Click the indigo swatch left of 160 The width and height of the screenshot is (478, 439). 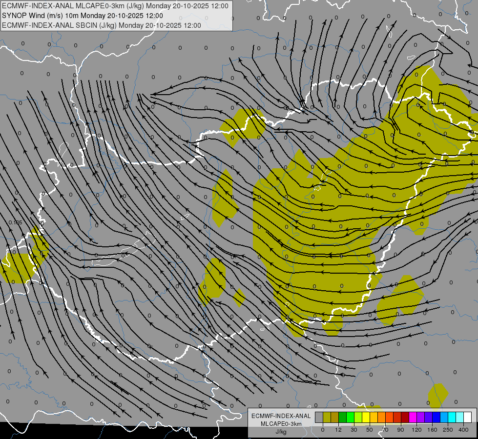(x=429, y=417)
